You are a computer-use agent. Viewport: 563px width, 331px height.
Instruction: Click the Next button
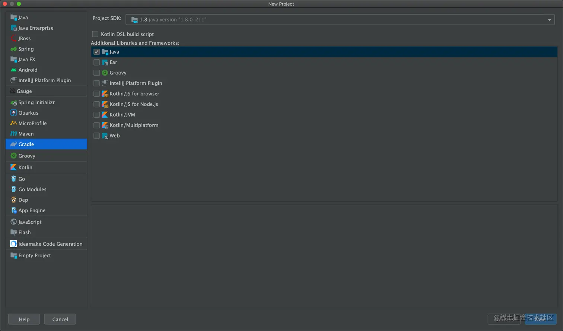pyautogui.click(x=540, y=319)
